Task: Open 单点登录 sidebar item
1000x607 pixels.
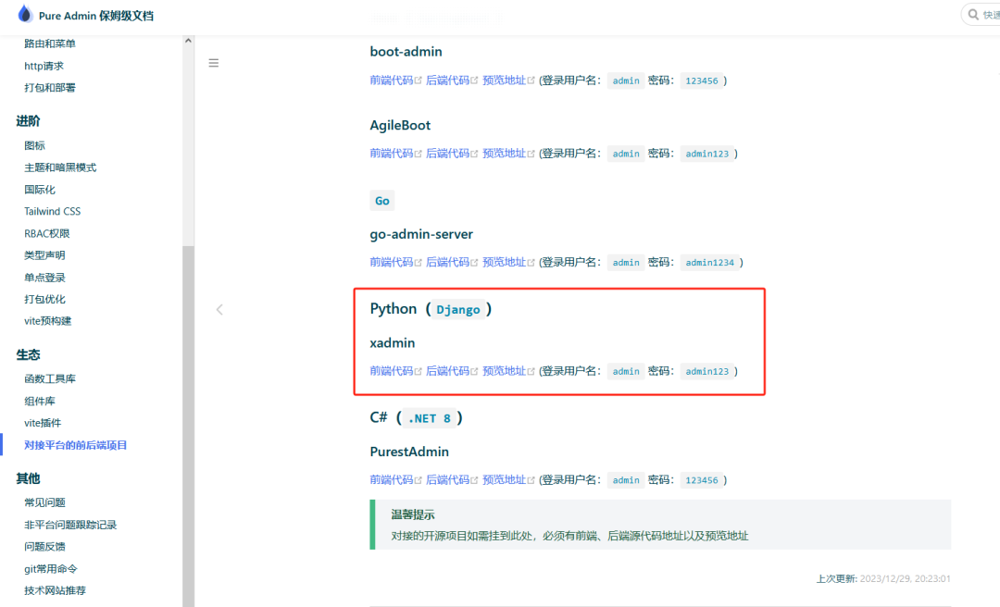Action: tap(44, 278)
